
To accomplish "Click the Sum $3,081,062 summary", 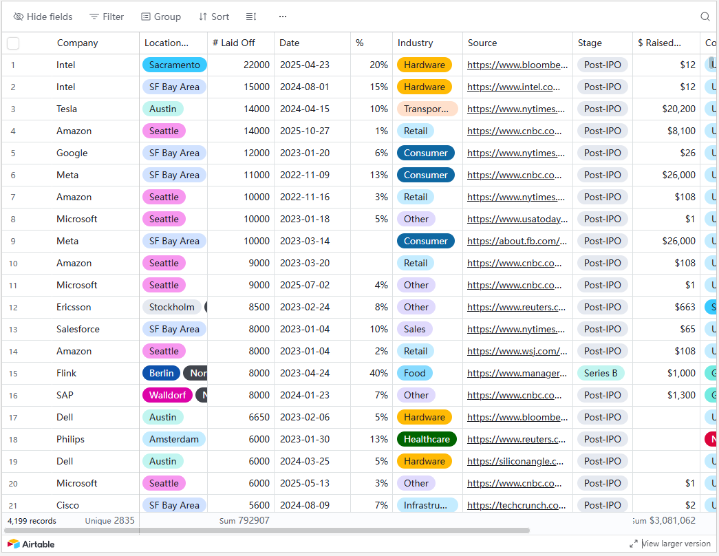I will (x=665, y=521).
